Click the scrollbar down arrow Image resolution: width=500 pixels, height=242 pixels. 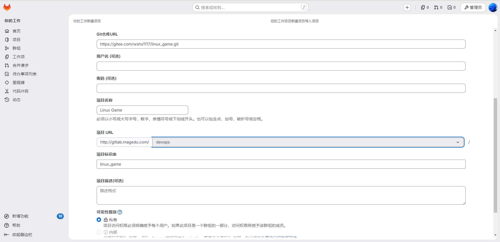(x=495, y=235)
